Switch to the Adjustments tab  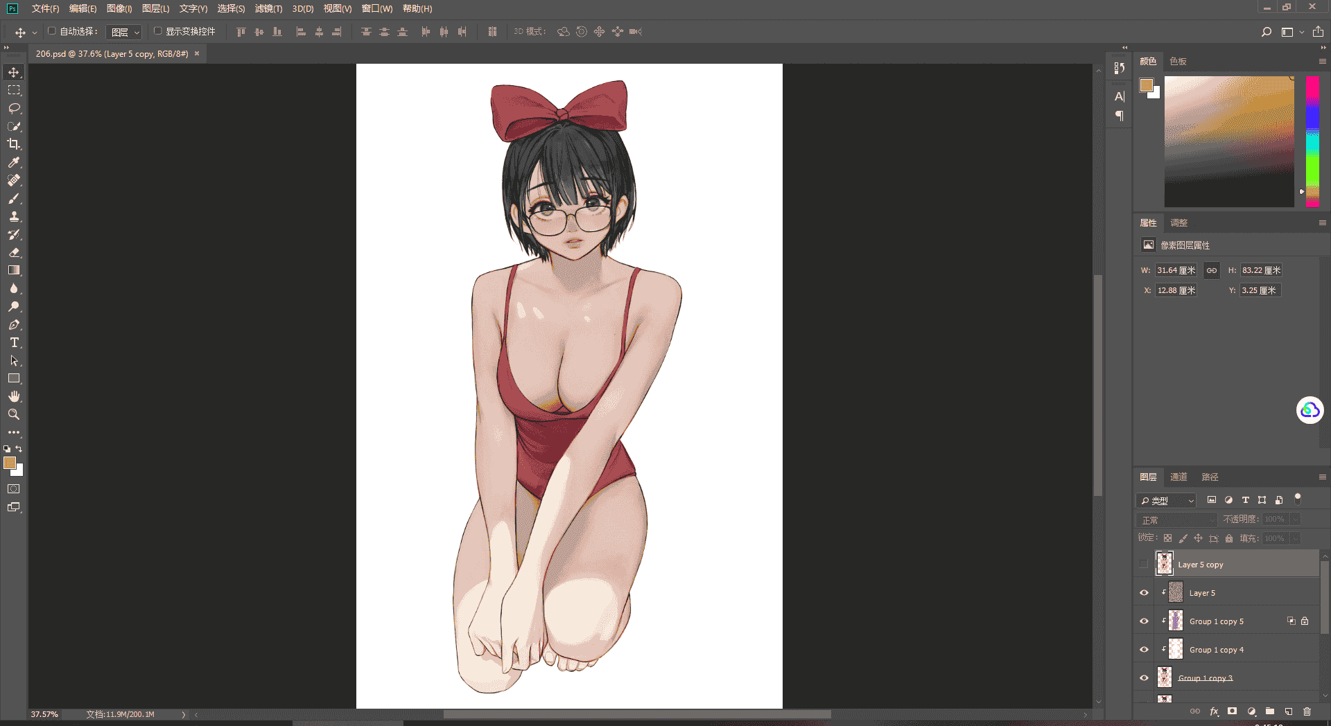(1178, 222)
